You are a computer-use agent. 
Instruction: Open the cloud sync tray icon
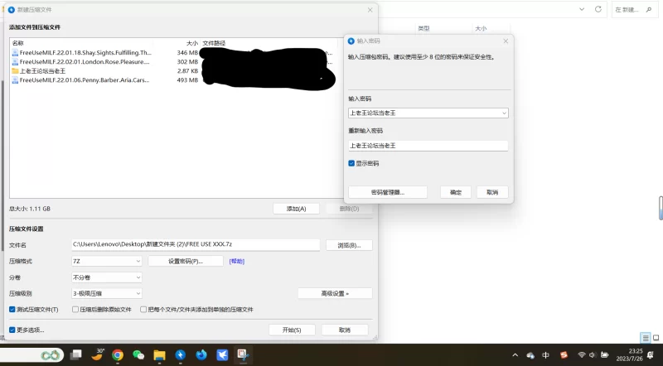(530, 355)
